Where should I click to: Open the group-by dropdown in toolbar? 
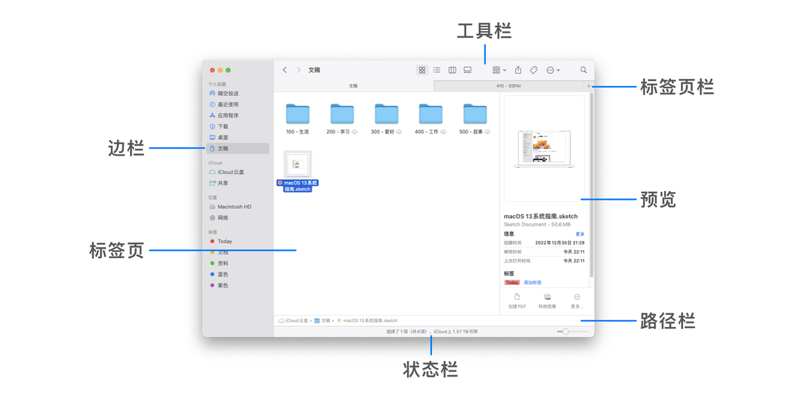coord(499,70)
